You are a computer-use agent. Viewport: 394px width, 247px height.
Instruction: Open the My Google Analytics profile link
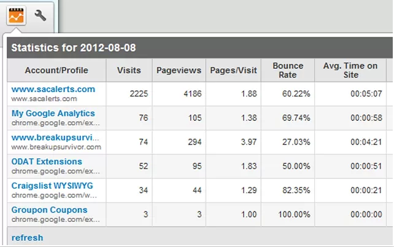tap(53, 113)
